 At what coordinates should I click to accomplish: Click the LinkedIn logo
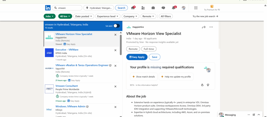point(48,8)
